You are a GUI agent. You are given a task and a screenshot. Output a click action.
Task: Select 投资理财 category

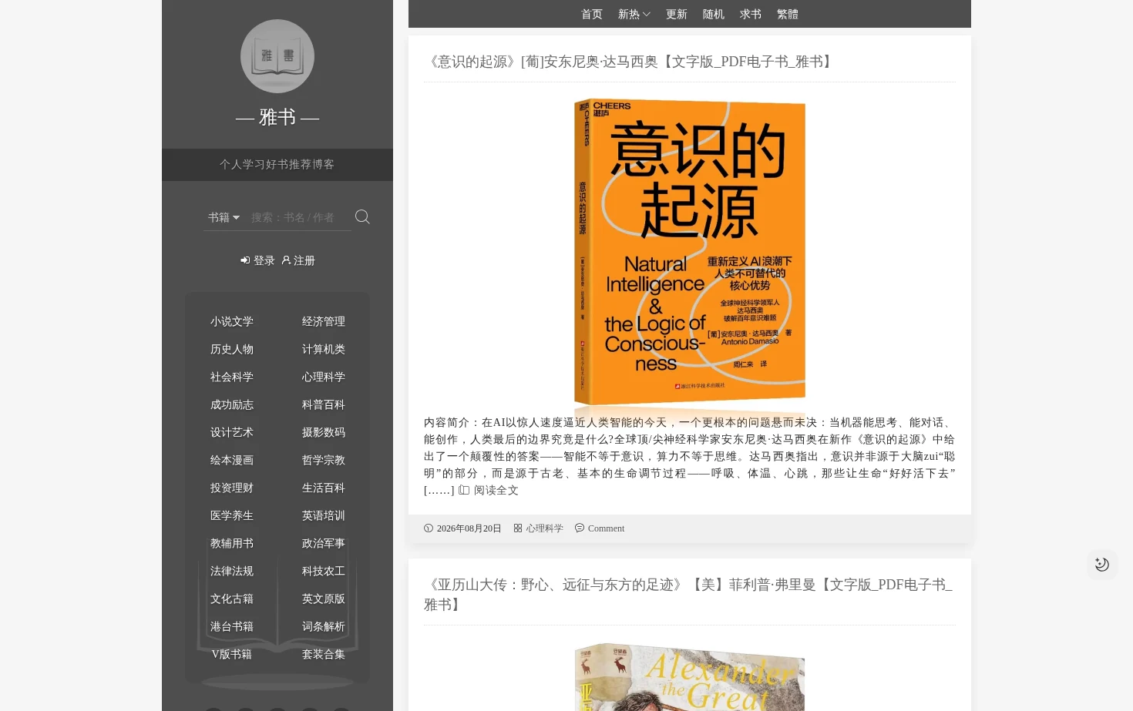pyautogui.click(x=232, y=488)
